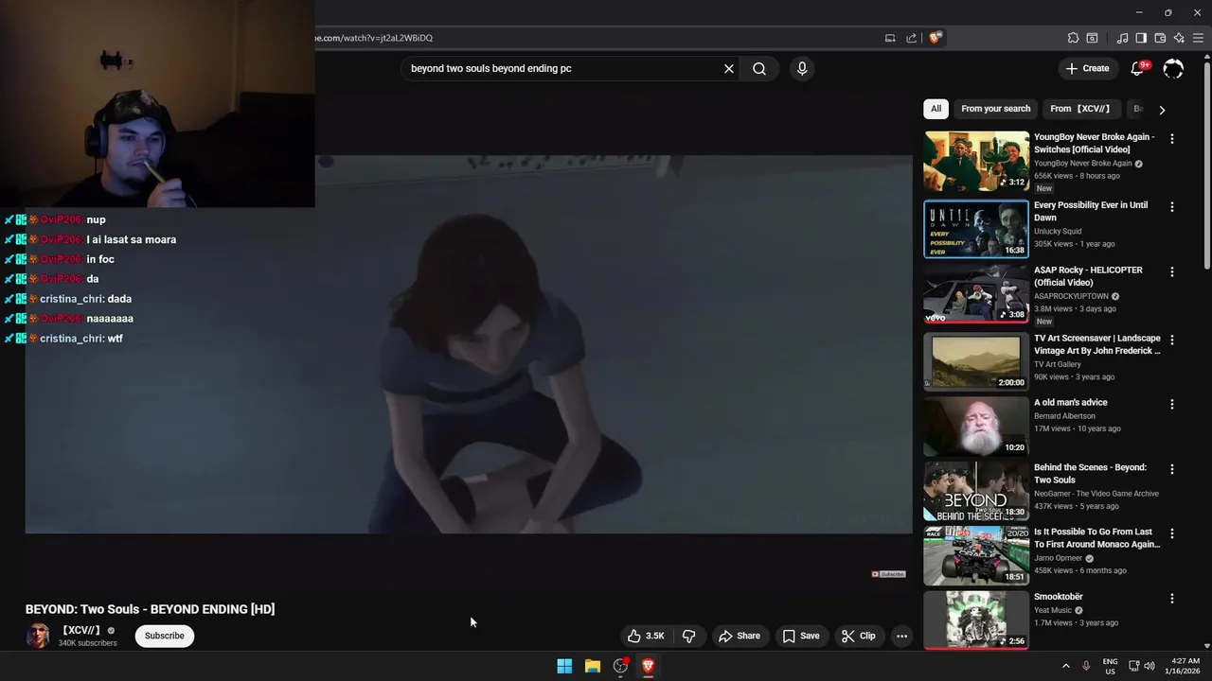Open Smooktobër video title
This screenshot has height=681, width=1212.
click(x=1059, y=597)
